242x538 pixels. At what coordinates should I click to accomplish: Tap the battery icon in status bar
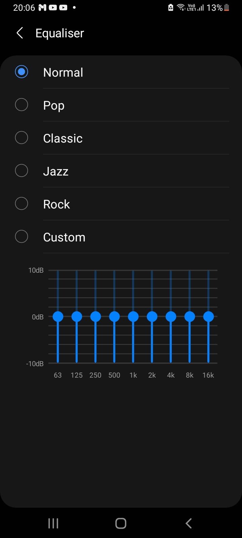tap(227, 7)
